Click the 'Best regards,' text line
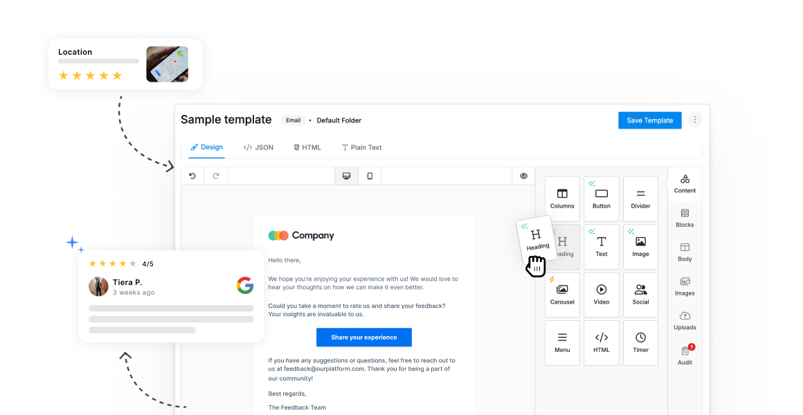This screenshot has height=415, width=803. (x=287, y=394)
